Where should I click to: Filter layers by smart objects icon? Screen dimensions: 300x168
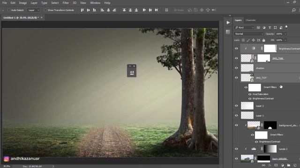pos(281,28)
